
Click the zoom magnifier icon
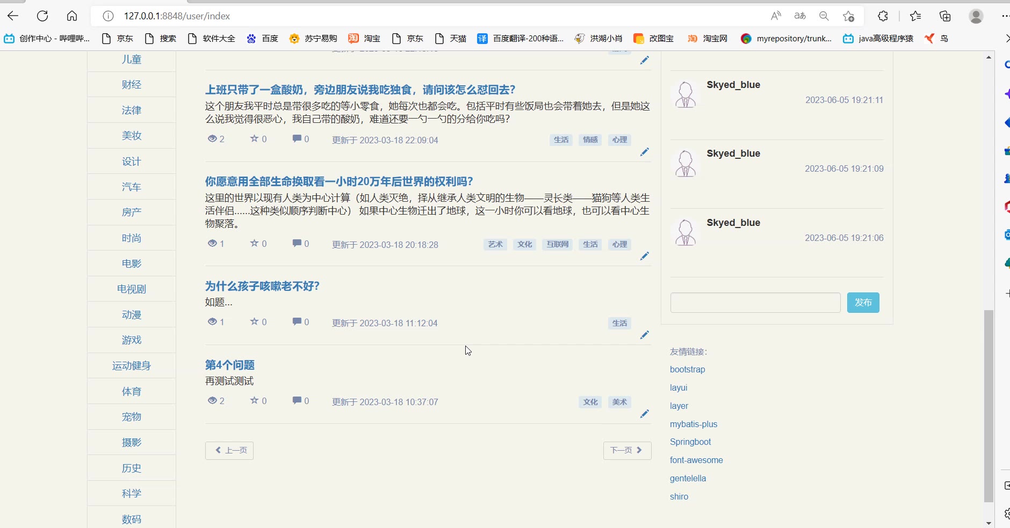pyautogui.click(x=824, y=16)
